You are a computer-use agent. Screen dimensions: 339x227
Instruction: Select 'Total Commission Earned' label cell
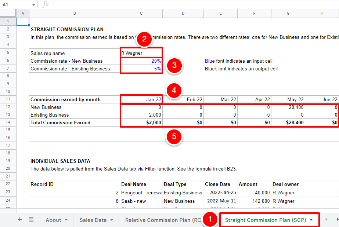[75, 122]
